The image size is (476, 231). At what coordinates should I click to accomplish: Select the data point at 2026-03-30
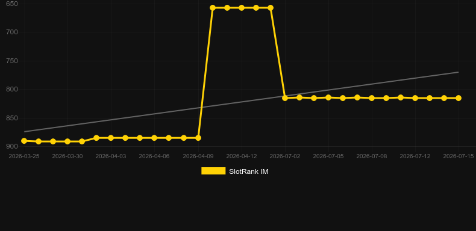[67, 141]
